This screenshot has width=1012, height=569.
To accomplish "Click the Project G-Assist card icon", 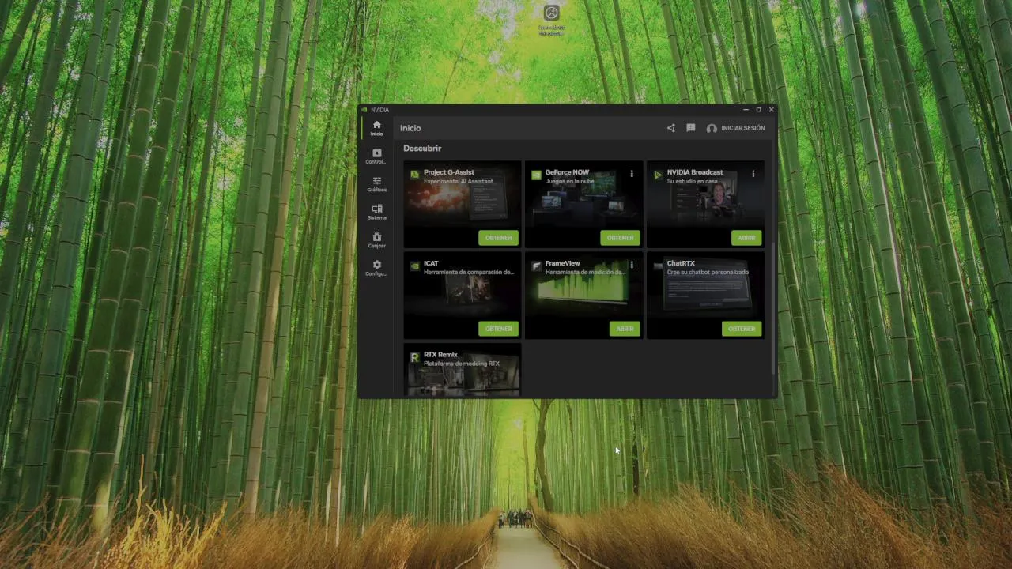I will [x=414, y=175].
